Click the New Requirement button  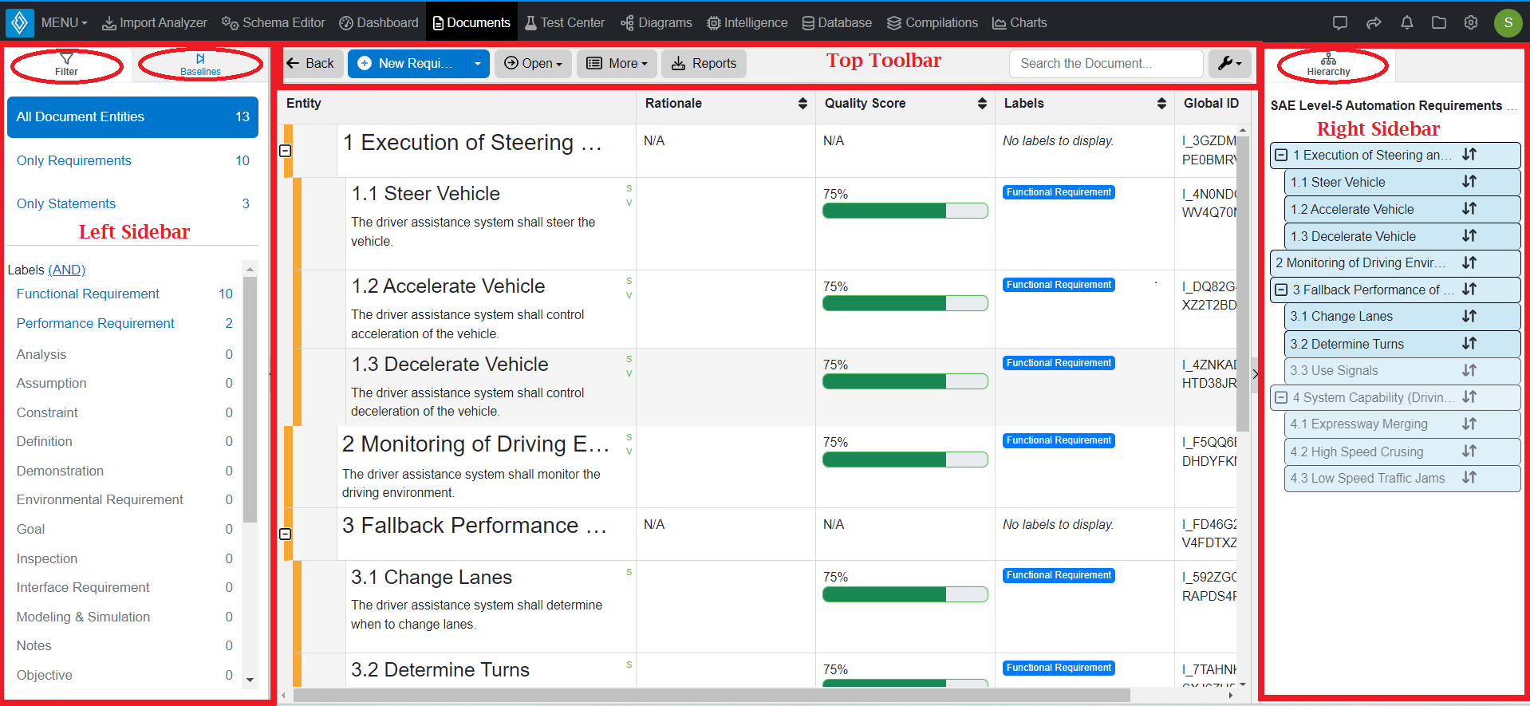click(x=408, y=63)
